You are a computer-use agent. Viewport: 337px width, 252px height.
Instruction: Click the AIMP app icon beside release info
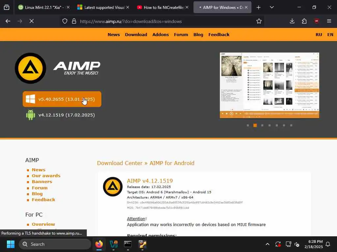click(113, 187)
